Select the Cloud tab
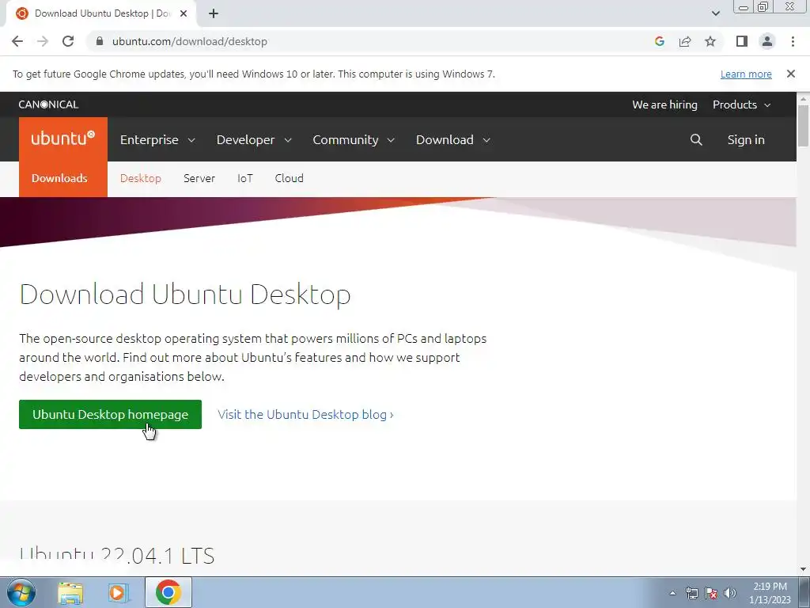The height and width of the screenshot is (608, 810). point(289,178)
